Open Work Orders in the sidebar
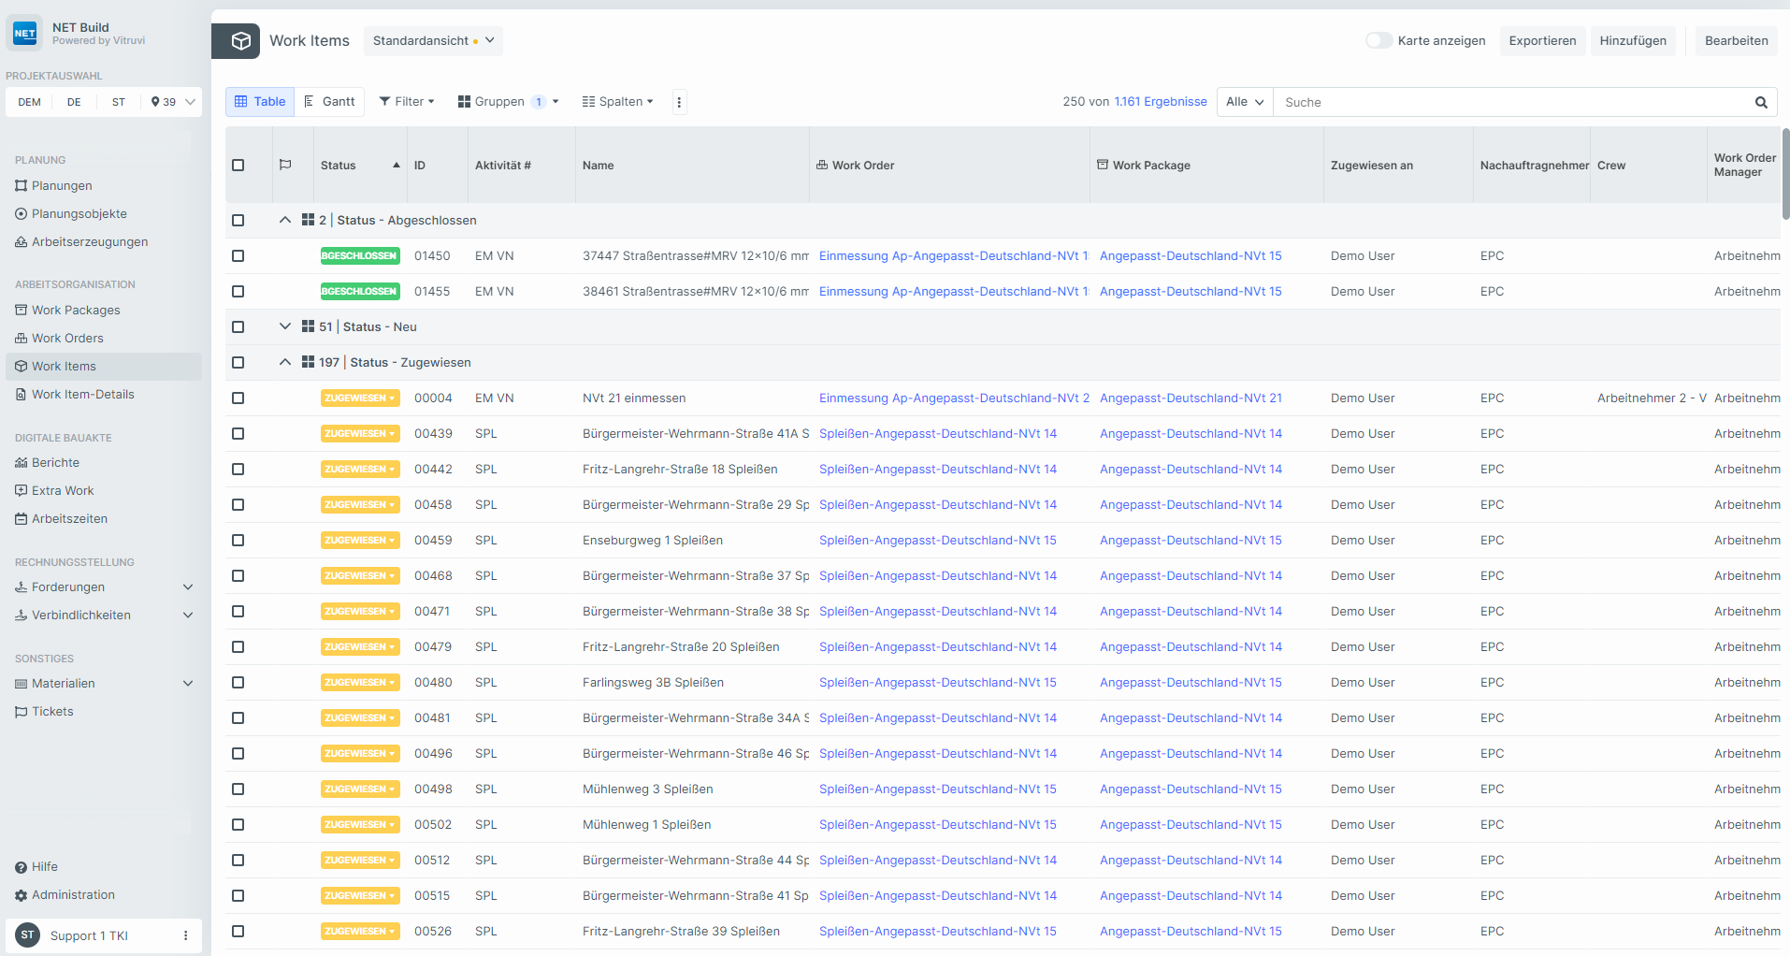Screen dimensions: 1790x956 (67, 339)
